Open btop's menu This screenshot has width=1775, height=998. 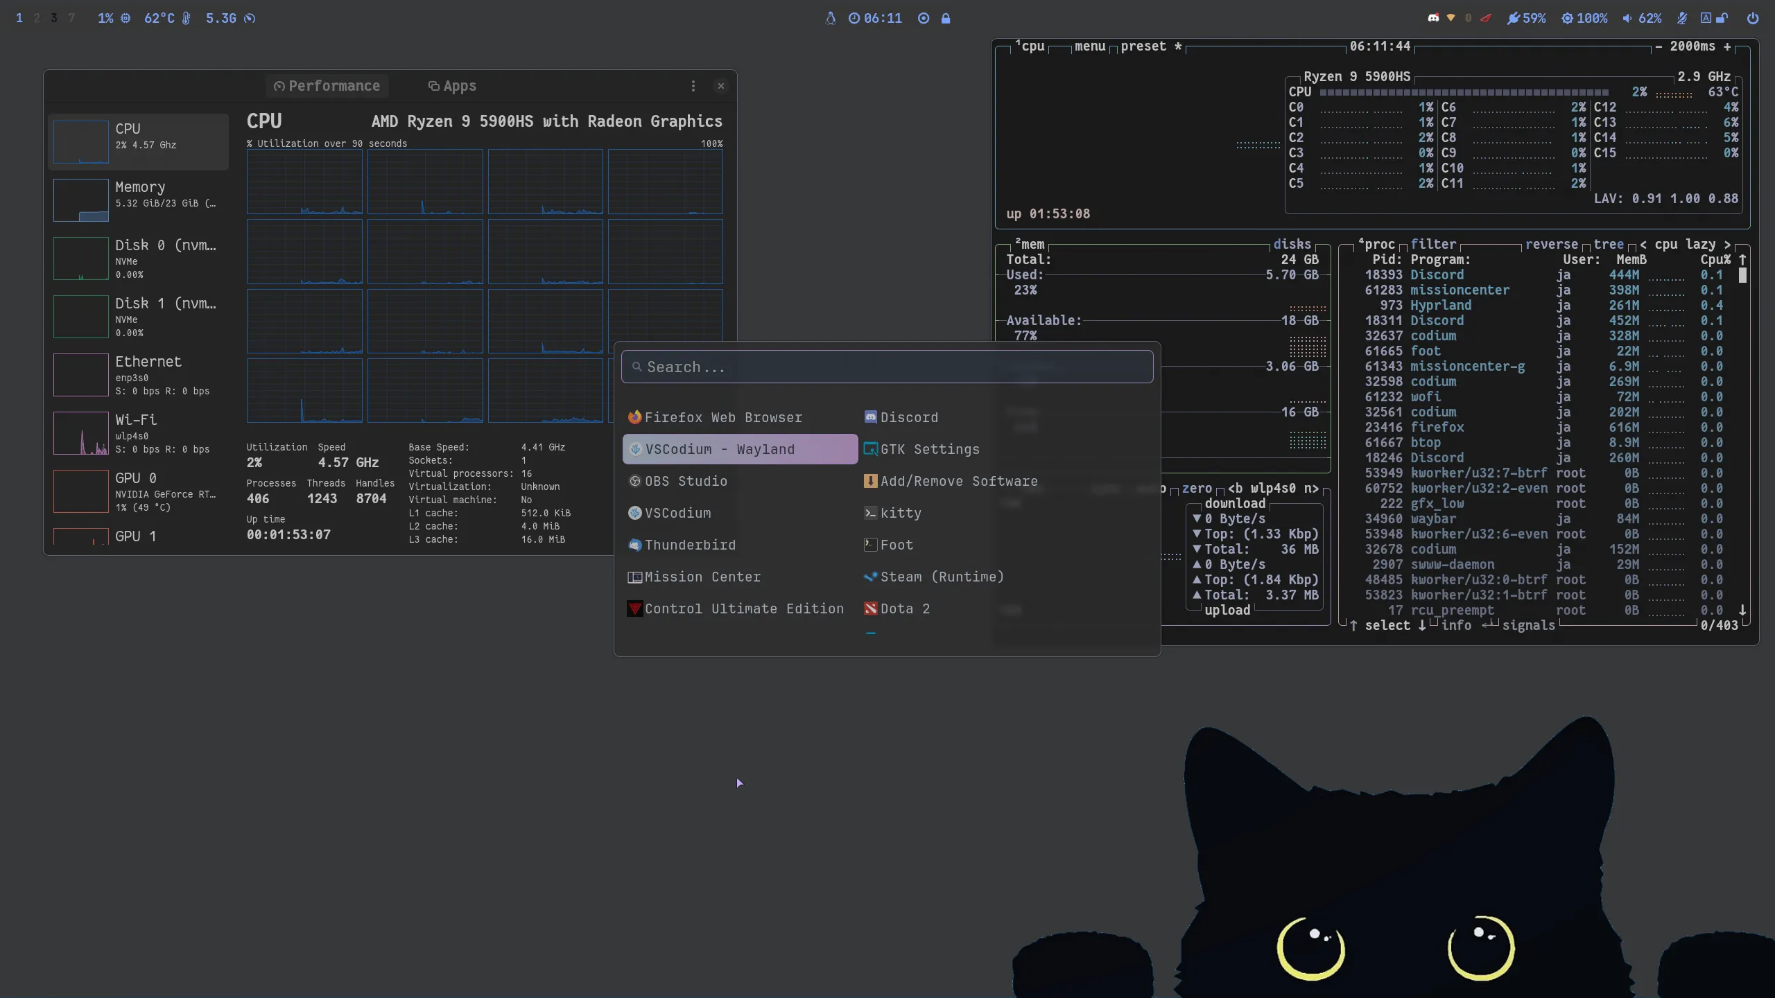click(x=1089, y=46)
